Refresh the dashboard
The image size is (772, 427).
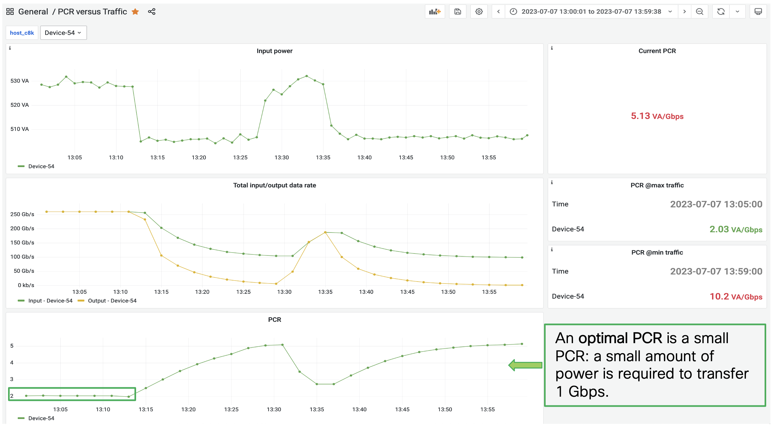[x=721, y=12]
